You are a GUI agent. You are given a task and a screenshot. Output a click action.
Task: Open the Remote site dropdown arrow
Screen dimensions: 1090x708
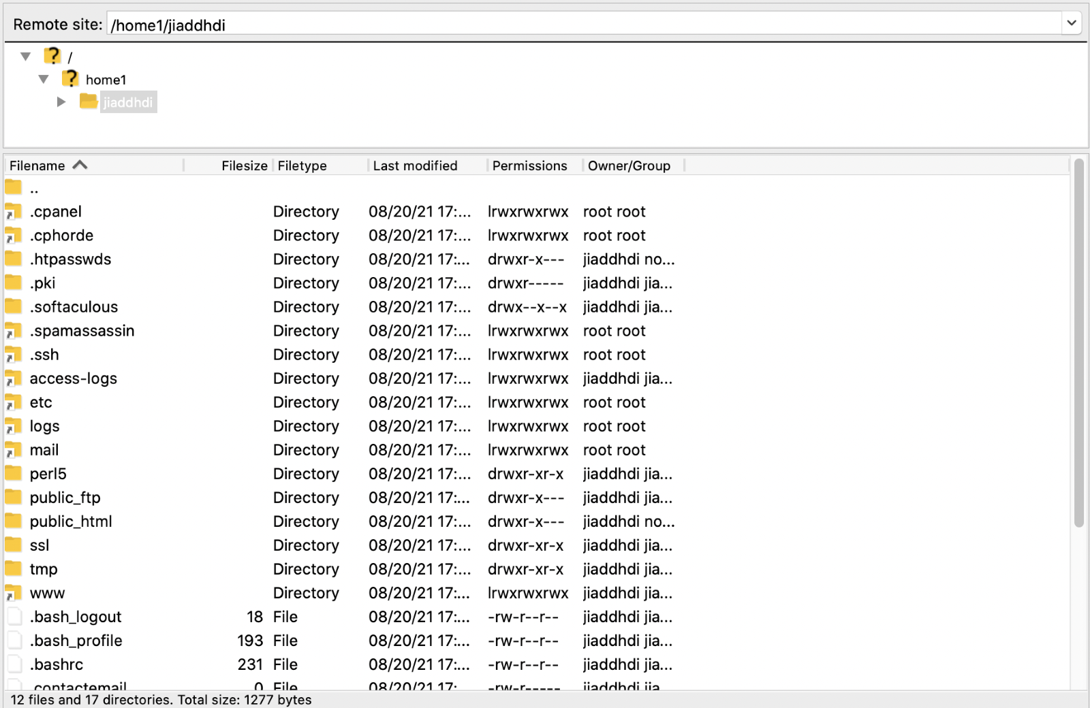pos(1072,22)
